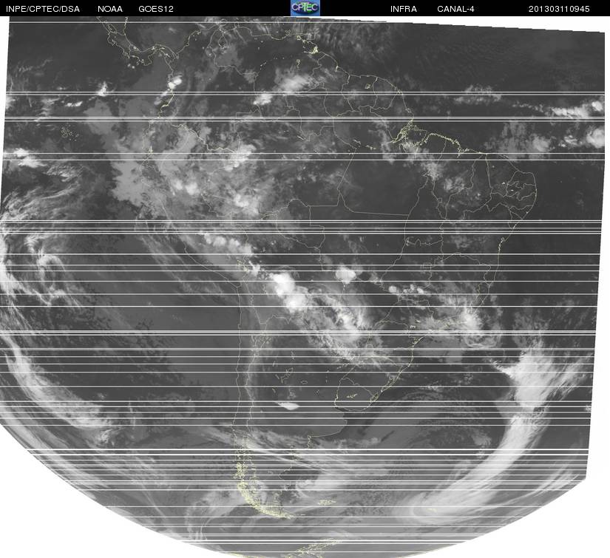Click the NOAA label in the header
The image size is (610, 558).
pyautogui.click(x=110, y=9)
